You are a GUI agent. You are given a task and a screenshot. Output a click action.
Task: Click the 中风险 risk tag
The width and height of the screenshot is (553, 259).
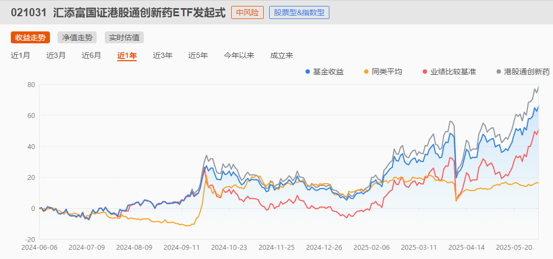click(x=247, y=12)
